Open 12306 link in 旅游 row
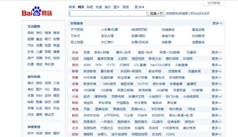The image size is (238, 137). 170,134
